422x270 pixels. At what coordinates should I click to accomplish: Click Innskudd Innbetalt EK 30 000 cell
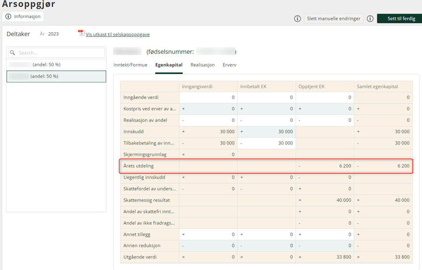tap(267, 131)
